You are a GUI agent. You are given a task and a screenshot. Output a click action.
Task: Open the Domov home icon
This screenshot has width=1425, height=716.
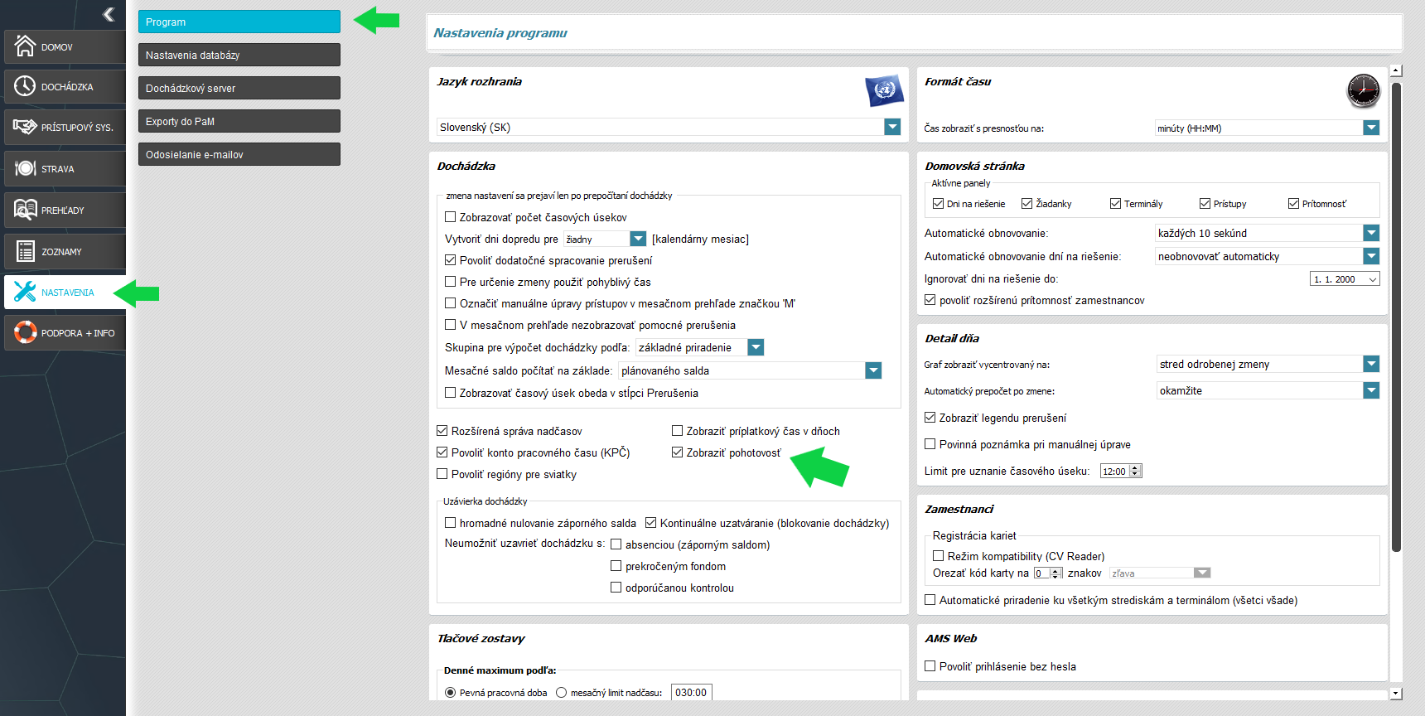[25, 46]
